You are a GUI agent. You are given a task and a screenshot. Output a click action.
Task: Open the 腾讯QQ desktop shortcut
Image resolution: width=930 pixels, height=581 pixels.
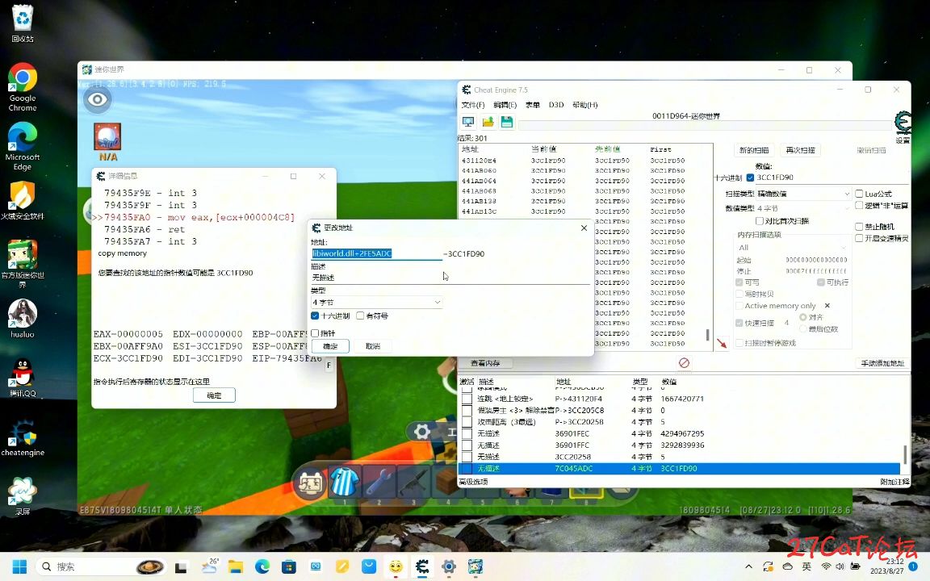point(23,378)
